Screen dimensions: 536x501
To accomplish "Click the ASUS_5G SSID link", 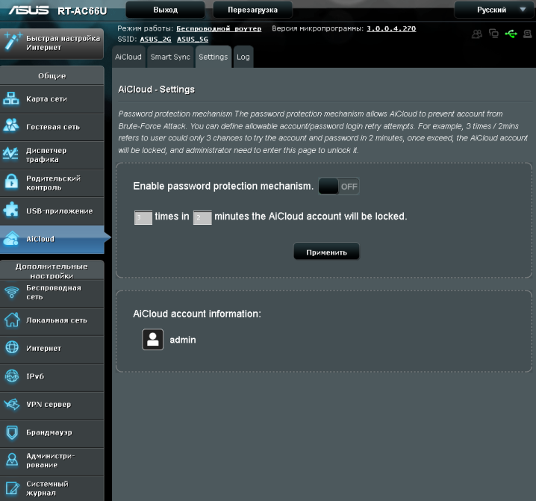I will click(193, 40).
